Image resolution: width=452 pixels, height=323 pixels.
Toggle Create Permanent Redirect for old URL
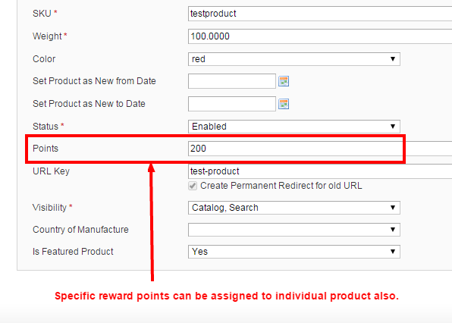pos(193,186)
